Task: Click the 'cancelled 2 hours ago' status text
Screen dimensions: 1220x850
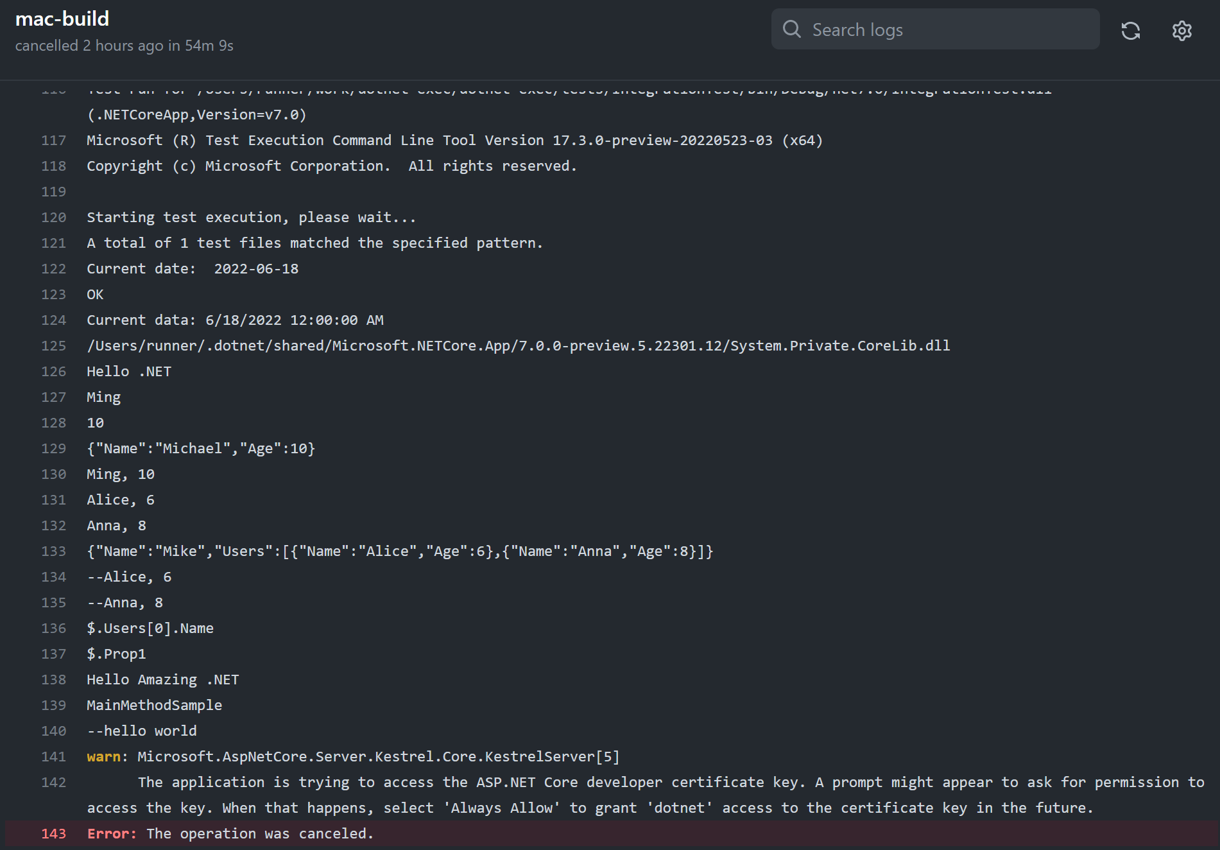Action: tap(124, 45)
